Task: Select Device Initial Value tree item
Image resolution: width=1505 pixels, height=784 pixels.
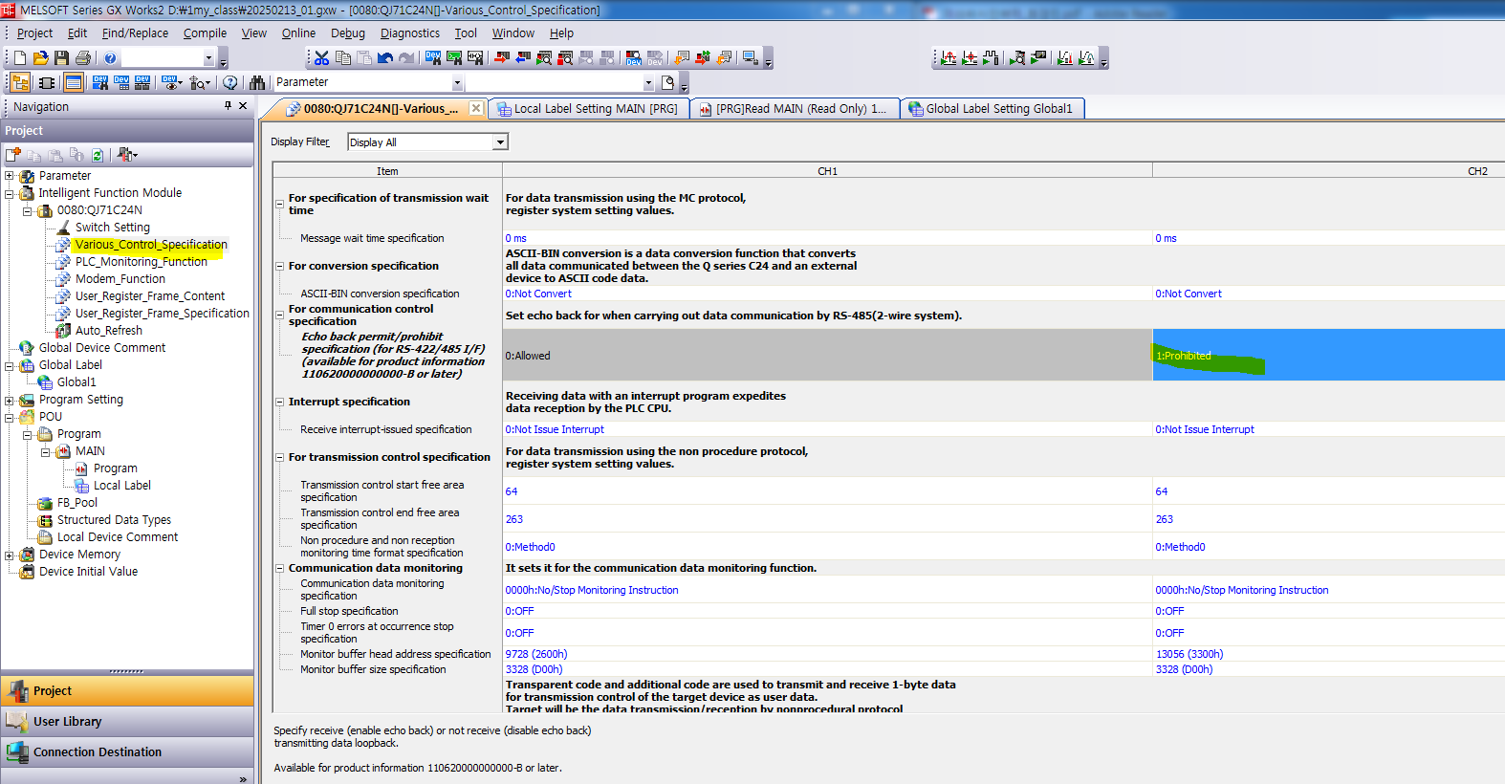Action: click(x=88, y=572)
